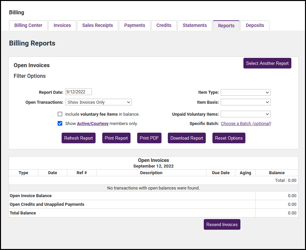Image resolution: width=306 pixels, height=250 pixels.
Task: Go to the Sales Receipts tab
Action: coord(98,26)
